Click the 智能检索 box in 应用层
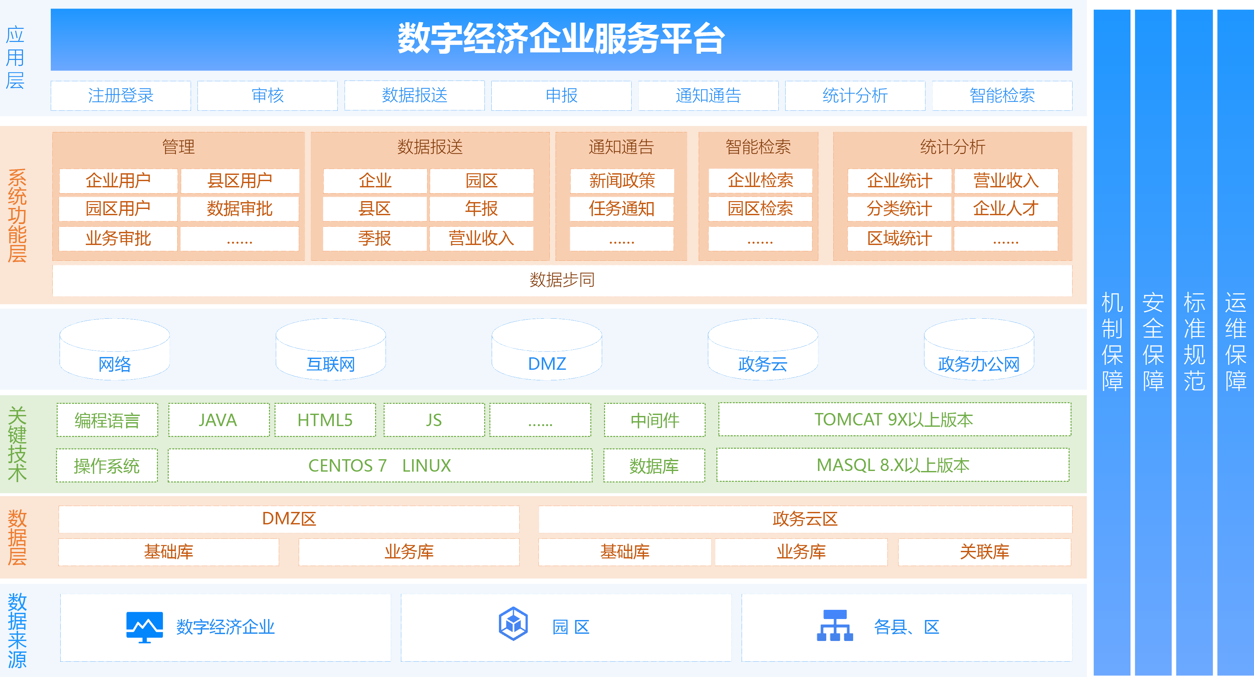This screenshot has height=677, width=1254. coord(1002,95)
